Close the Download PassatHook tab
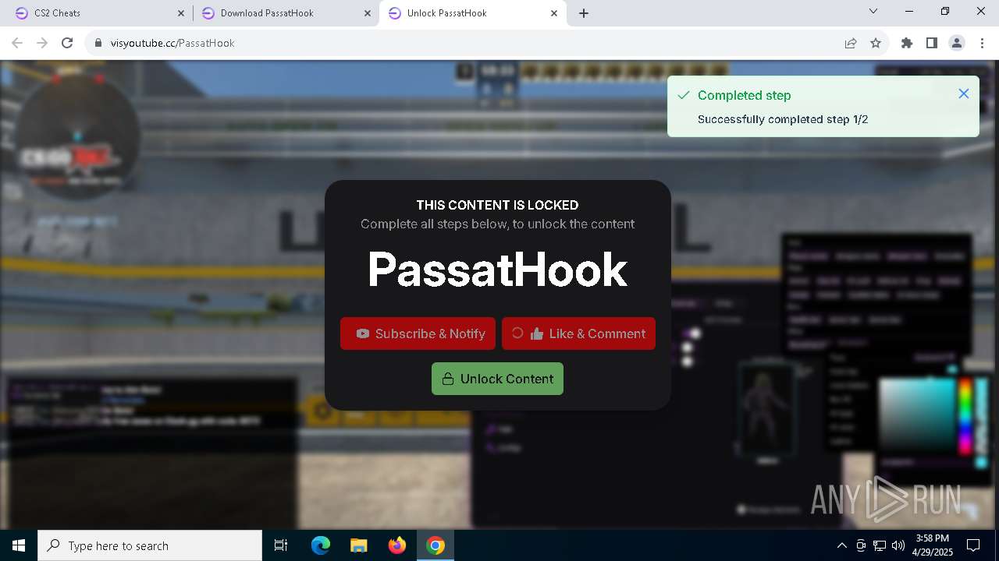Screen dimensions: 999x561 368,13
